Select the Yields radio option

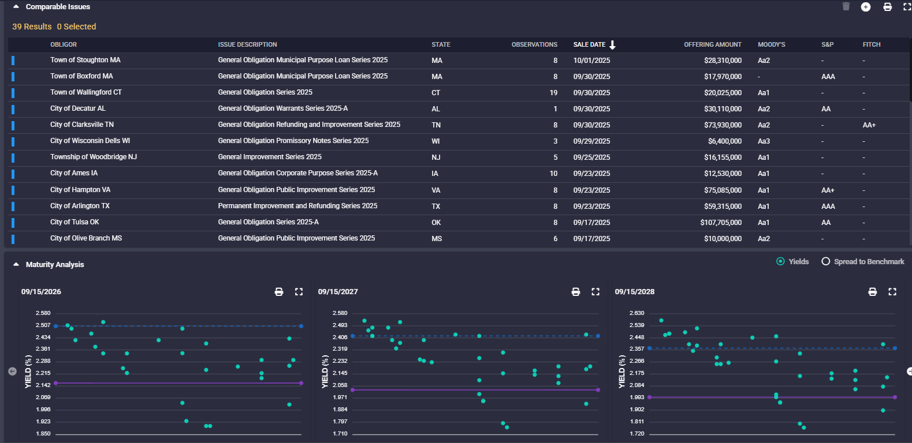(x=781, y=262)
